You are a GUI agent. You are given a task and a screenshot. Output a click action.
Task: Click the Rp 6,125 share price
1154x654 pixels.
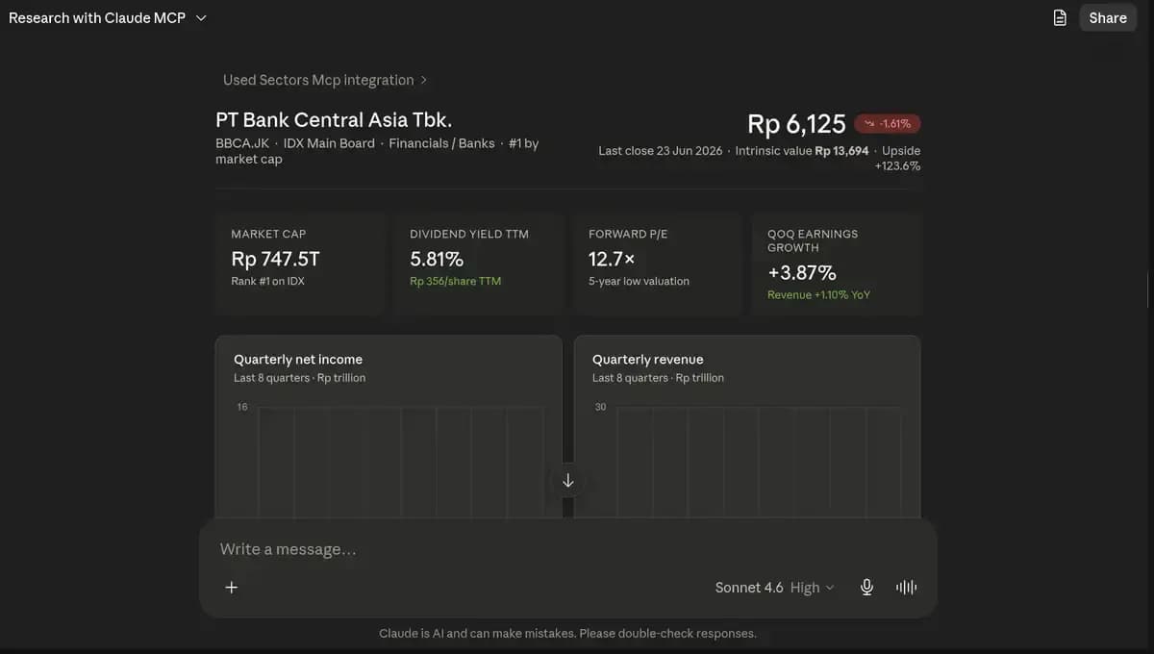[796, 124]
